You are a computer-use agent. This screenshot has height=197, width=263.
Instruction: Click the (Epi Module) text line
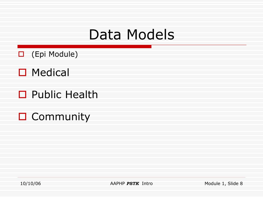55,54
